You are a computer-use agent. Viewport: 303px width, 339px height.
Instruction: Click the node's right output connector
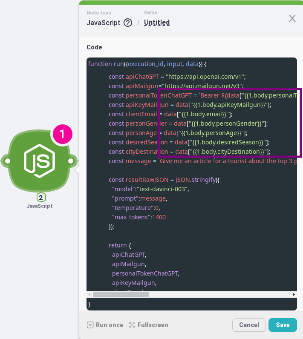(x=72, y=161)
